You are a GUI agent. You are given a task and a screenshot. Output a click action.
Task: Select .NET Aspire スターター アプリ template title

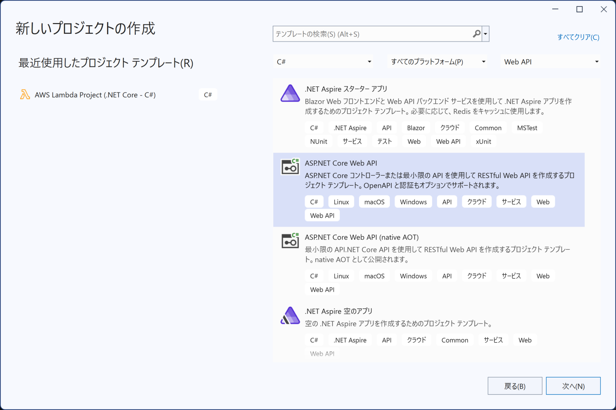[x=346, y=89]
